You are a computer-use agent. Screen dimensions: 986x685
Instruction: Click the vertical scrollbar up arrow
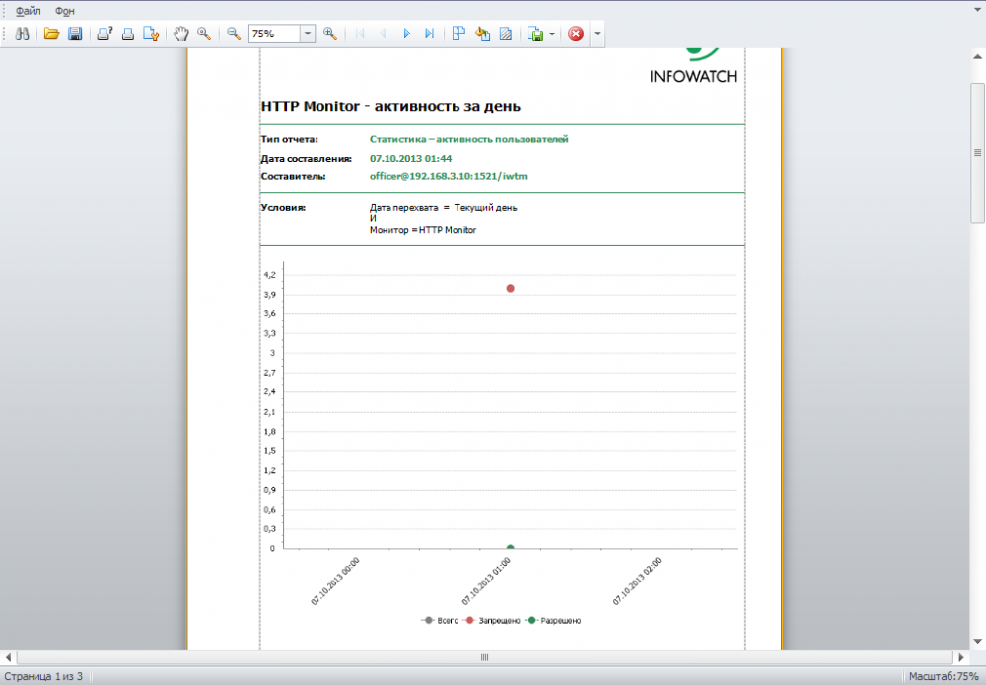coord(978,56)
